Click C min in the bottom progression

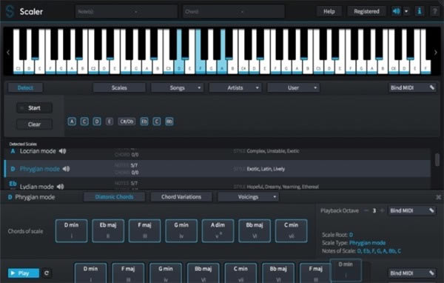240,273
